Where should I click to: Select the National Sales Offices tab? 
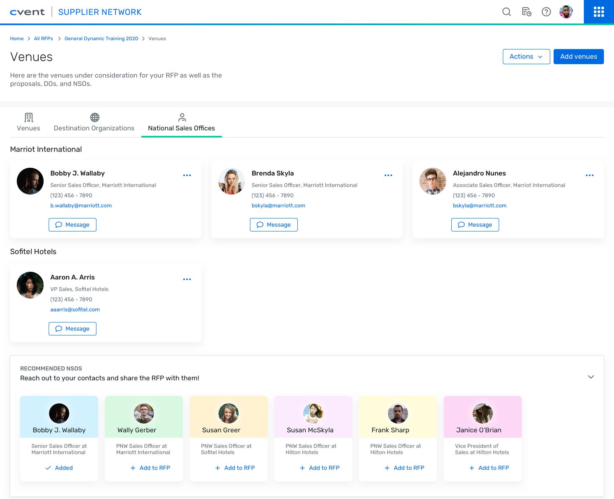(x=182, y=122)
